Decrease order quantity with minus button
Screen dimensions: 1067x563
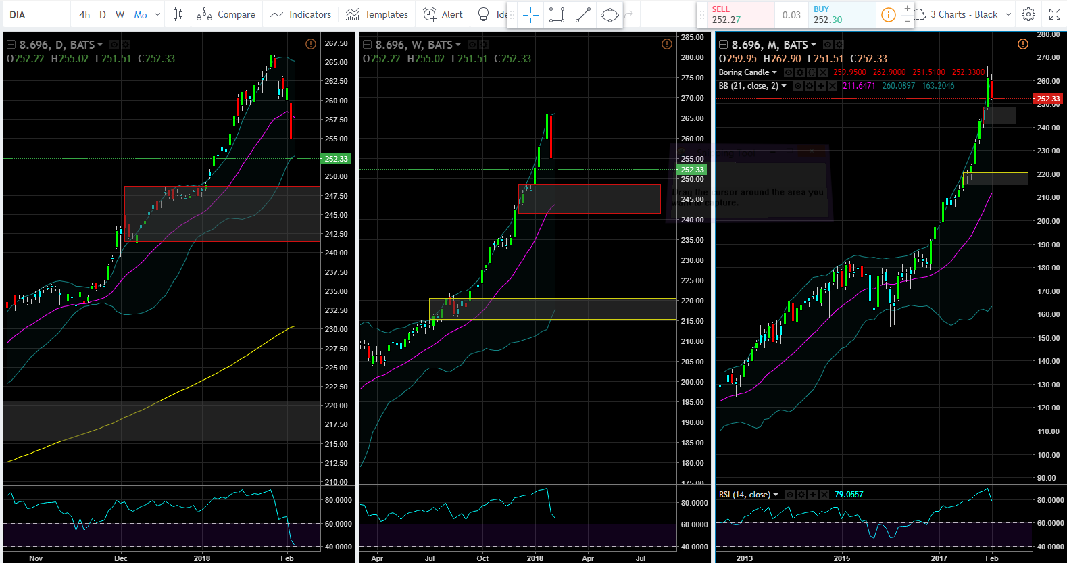[907, 21]
